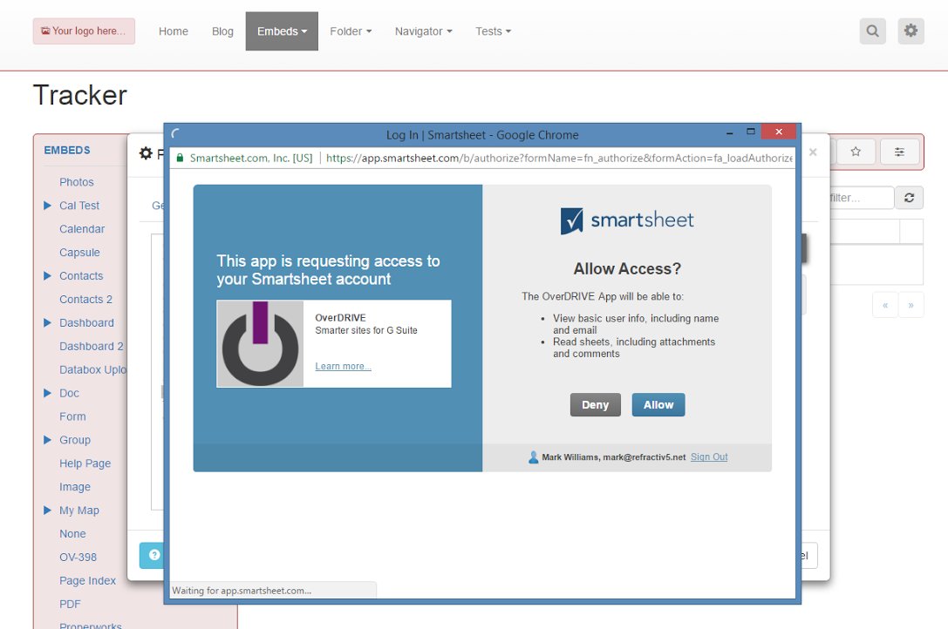Open Help Page in the sidebar
This screenshot has width=948, height=629.
85,463
